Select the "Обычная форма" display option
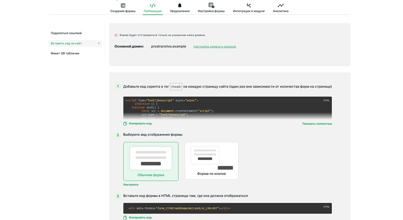The height and width of the screenshot is (220, 403). tap(151, 161)
